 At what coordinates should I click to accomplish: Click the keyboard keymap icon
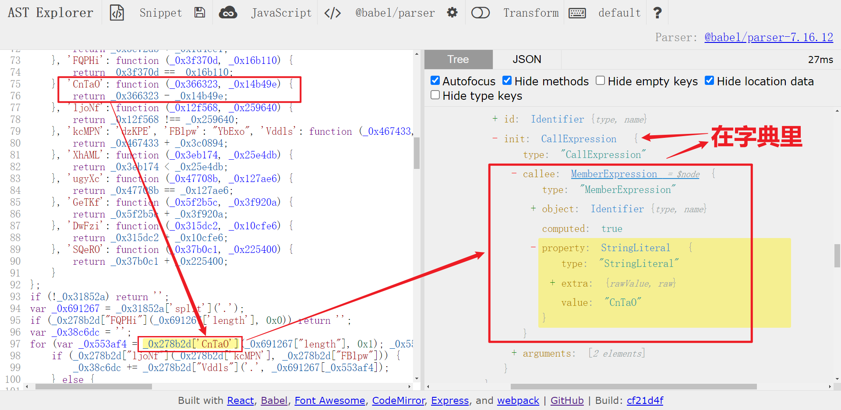click(x=577, y=13)
